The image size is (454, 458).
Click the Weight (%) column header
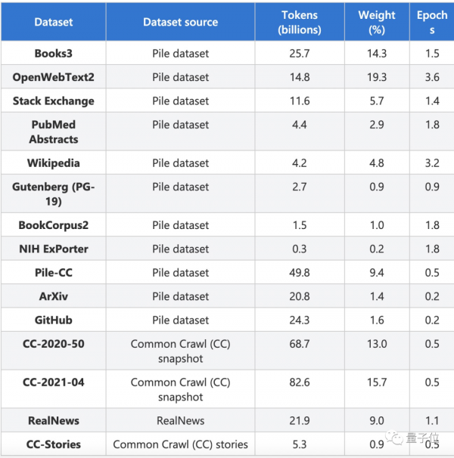tap(376, 23)
